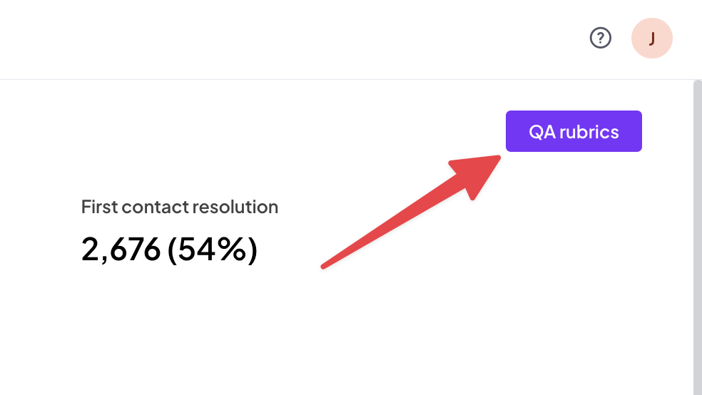Click the 2,676 count number
702x395 pixels.
coord(121,250)
